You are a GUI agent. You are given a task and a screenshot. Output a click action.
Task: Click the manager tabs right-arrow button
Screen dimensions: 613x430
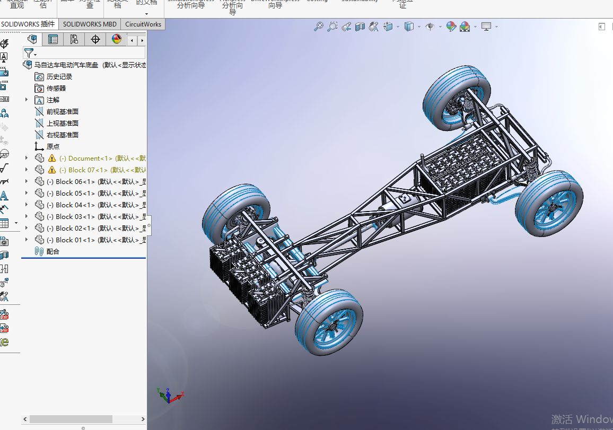[x=142, y=40]
